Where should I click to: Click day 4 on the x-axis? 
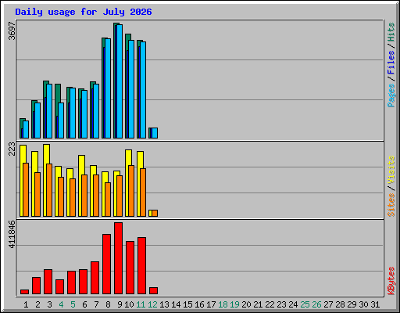61,304
